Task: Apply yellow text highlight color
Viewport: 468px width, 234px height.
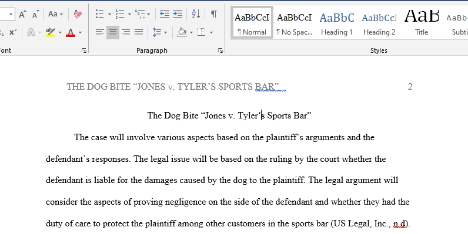Action: click(x=51, y=32)
